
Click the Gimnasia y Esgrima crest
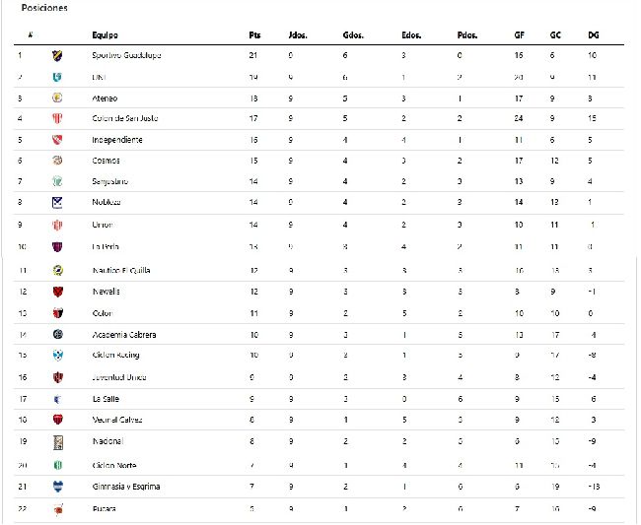point(58,487)
